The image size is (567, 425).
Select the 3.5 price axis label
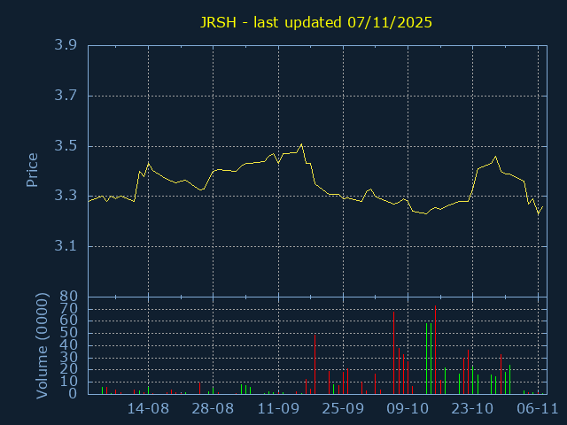point(65,146)
